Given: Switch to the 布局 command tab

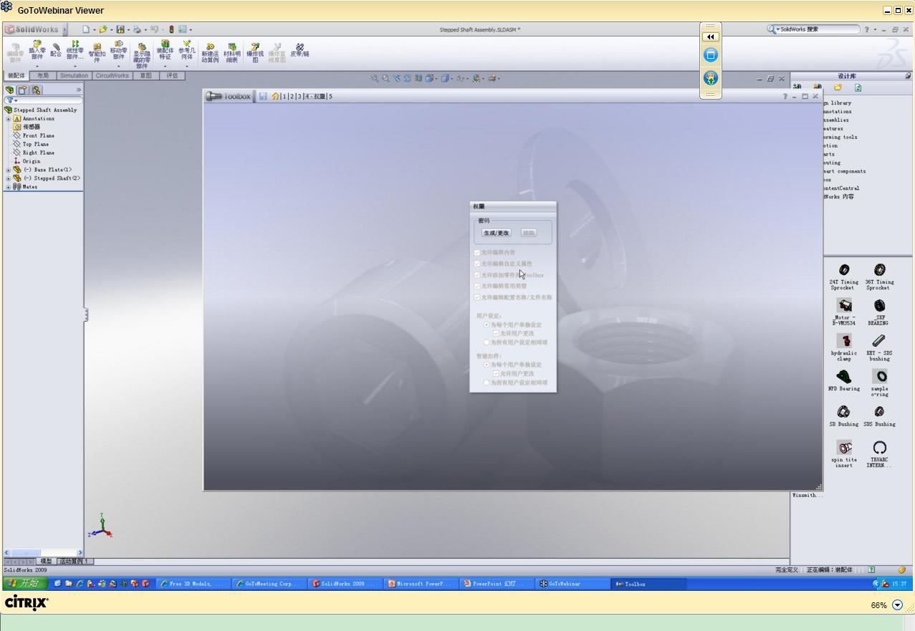Looking at the screenshot, I should click(43, 75).
